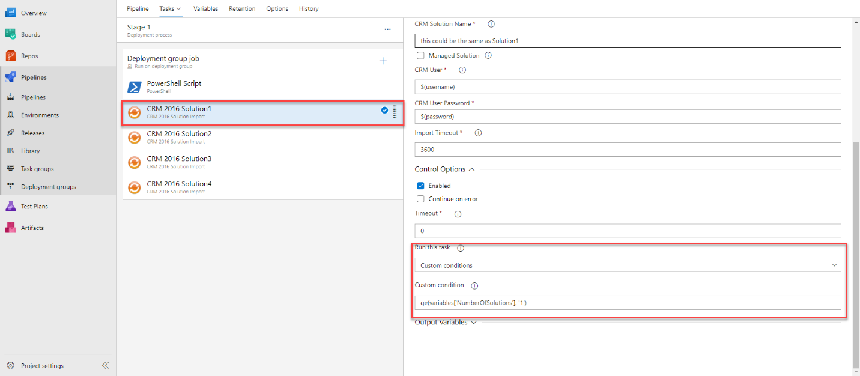This screenshot has width=860, height=376.
Task: Toggle the Continue on error checkbox
Action: pos(420,199)
